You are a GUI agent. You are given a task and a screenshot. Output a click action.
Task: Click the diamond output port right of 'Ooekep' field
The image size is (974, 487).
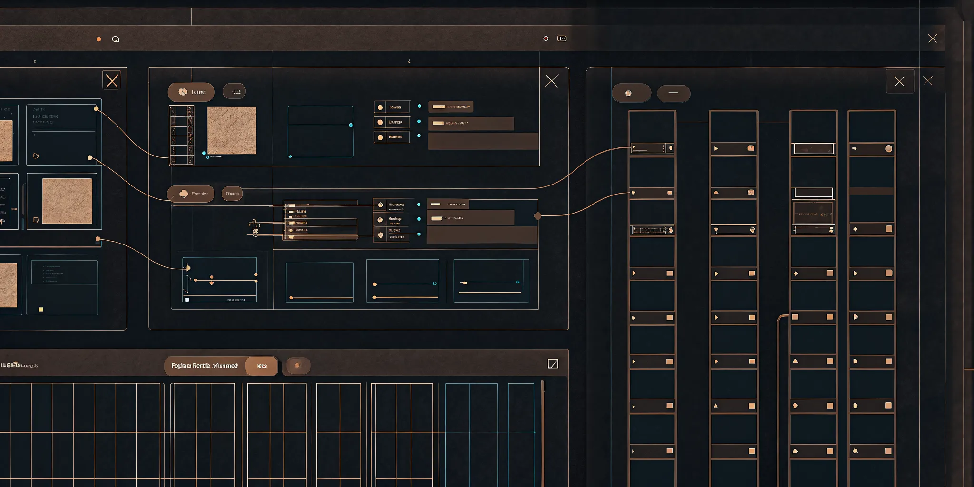(x=537, y=216)
